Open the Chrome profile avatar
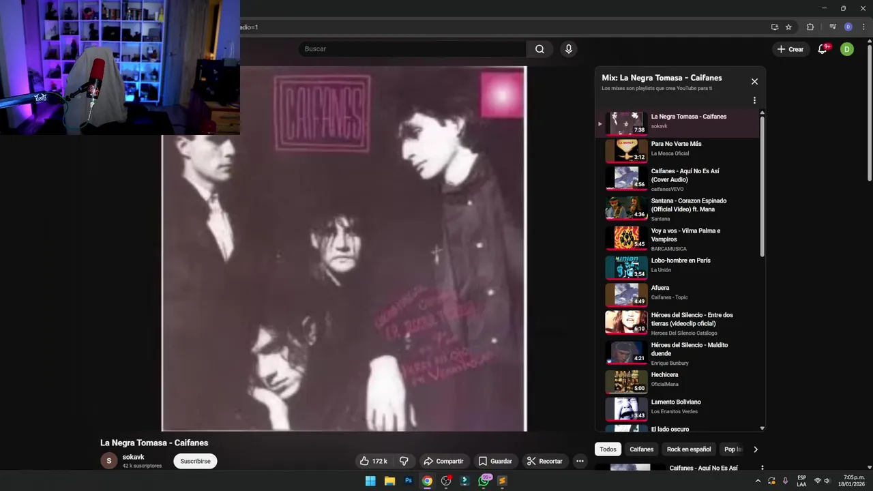The width and height of the screenshot is (873, 491). [x=848, y=27]
